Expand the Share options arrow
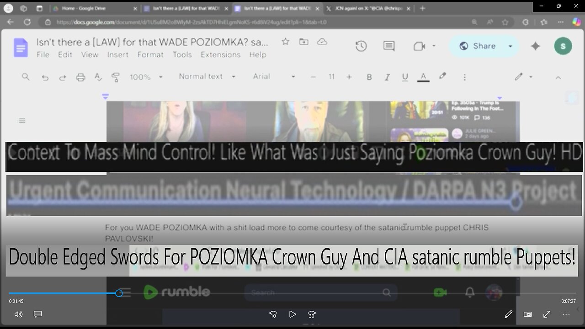 [510, 46]
